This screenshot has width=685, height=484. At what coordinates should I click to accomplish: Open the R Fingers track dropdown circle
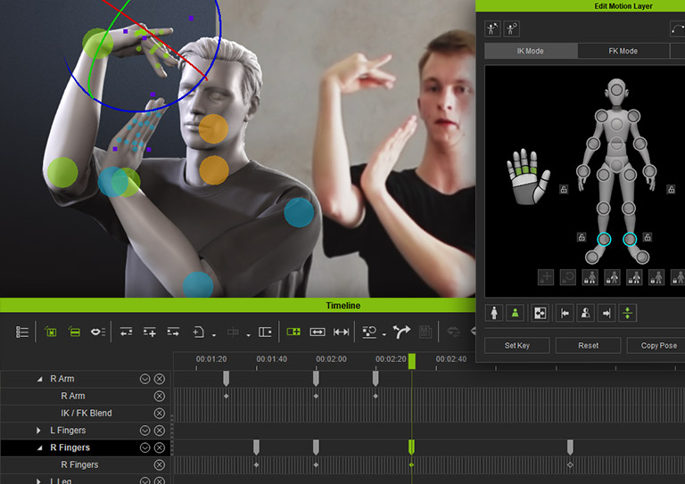pyautogui.click(x=144, y=447)
